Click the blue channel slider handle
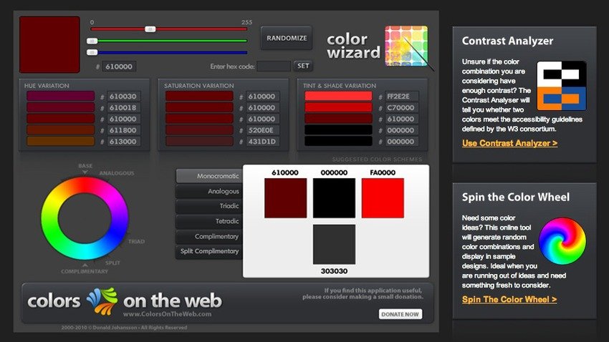 92,52
